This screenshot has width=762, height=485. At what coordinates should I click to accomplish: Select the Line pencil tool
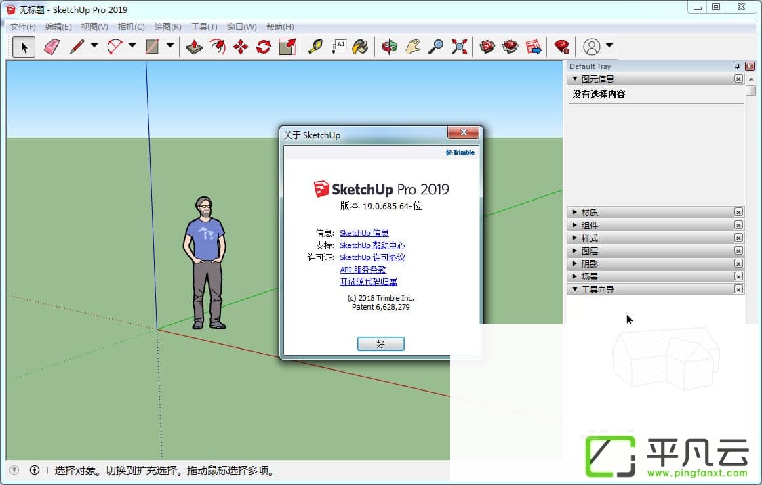click(77, 47)
